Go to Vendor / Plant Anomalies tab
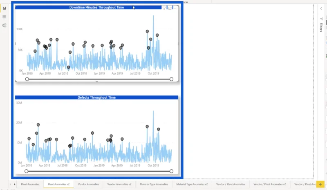The height and width of the screenshot is (190, 327). click(231, 184)
